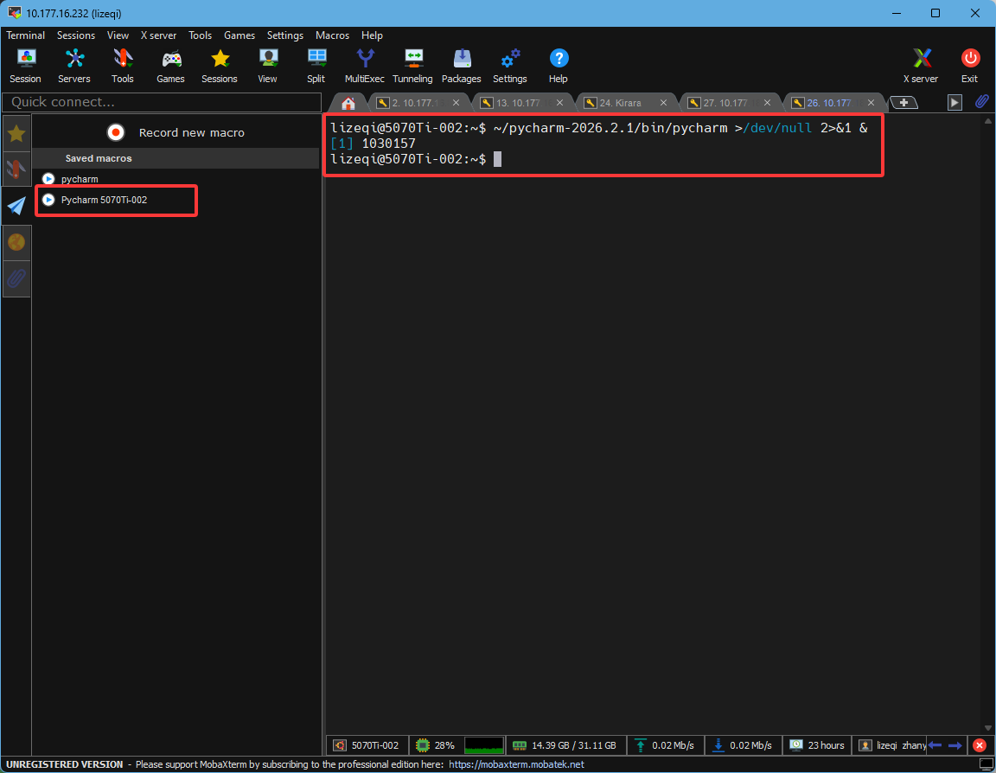Open the Tunneling tool
This screenshot has height=773, width=996.
click(413, 66)
